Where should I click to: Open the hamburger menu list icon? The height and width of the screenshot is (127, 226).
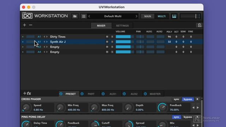click(84, 16)
